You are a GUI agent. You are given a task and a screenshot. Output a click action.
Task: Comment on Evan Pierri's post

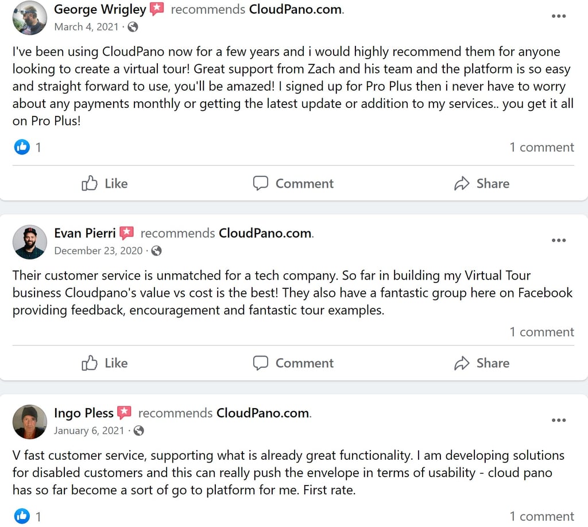point(293,363)
